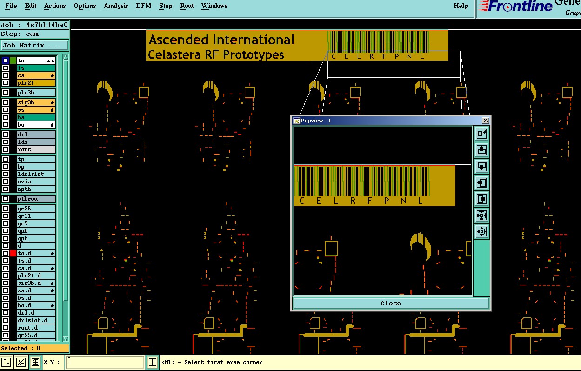Click the exclamation mark icon in the status bar
The height and width of the screenshot is (371, 581).
153,362
